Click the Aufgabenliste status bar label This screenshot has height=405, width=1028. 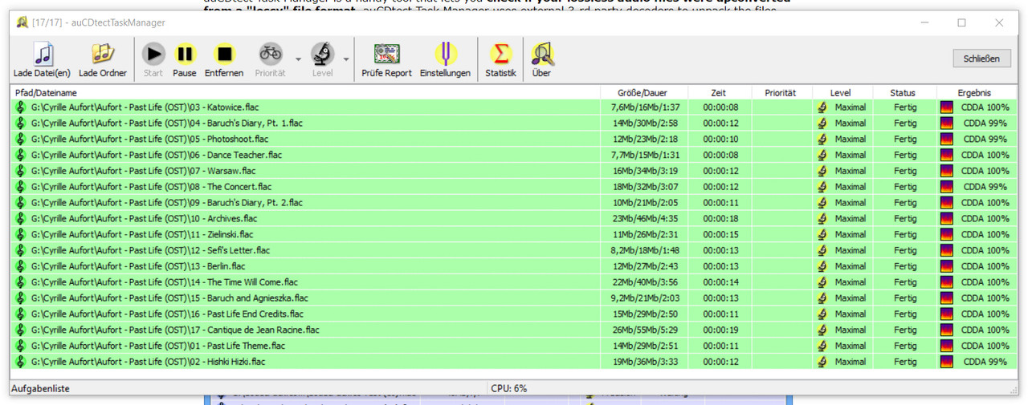tap(41, 388)
